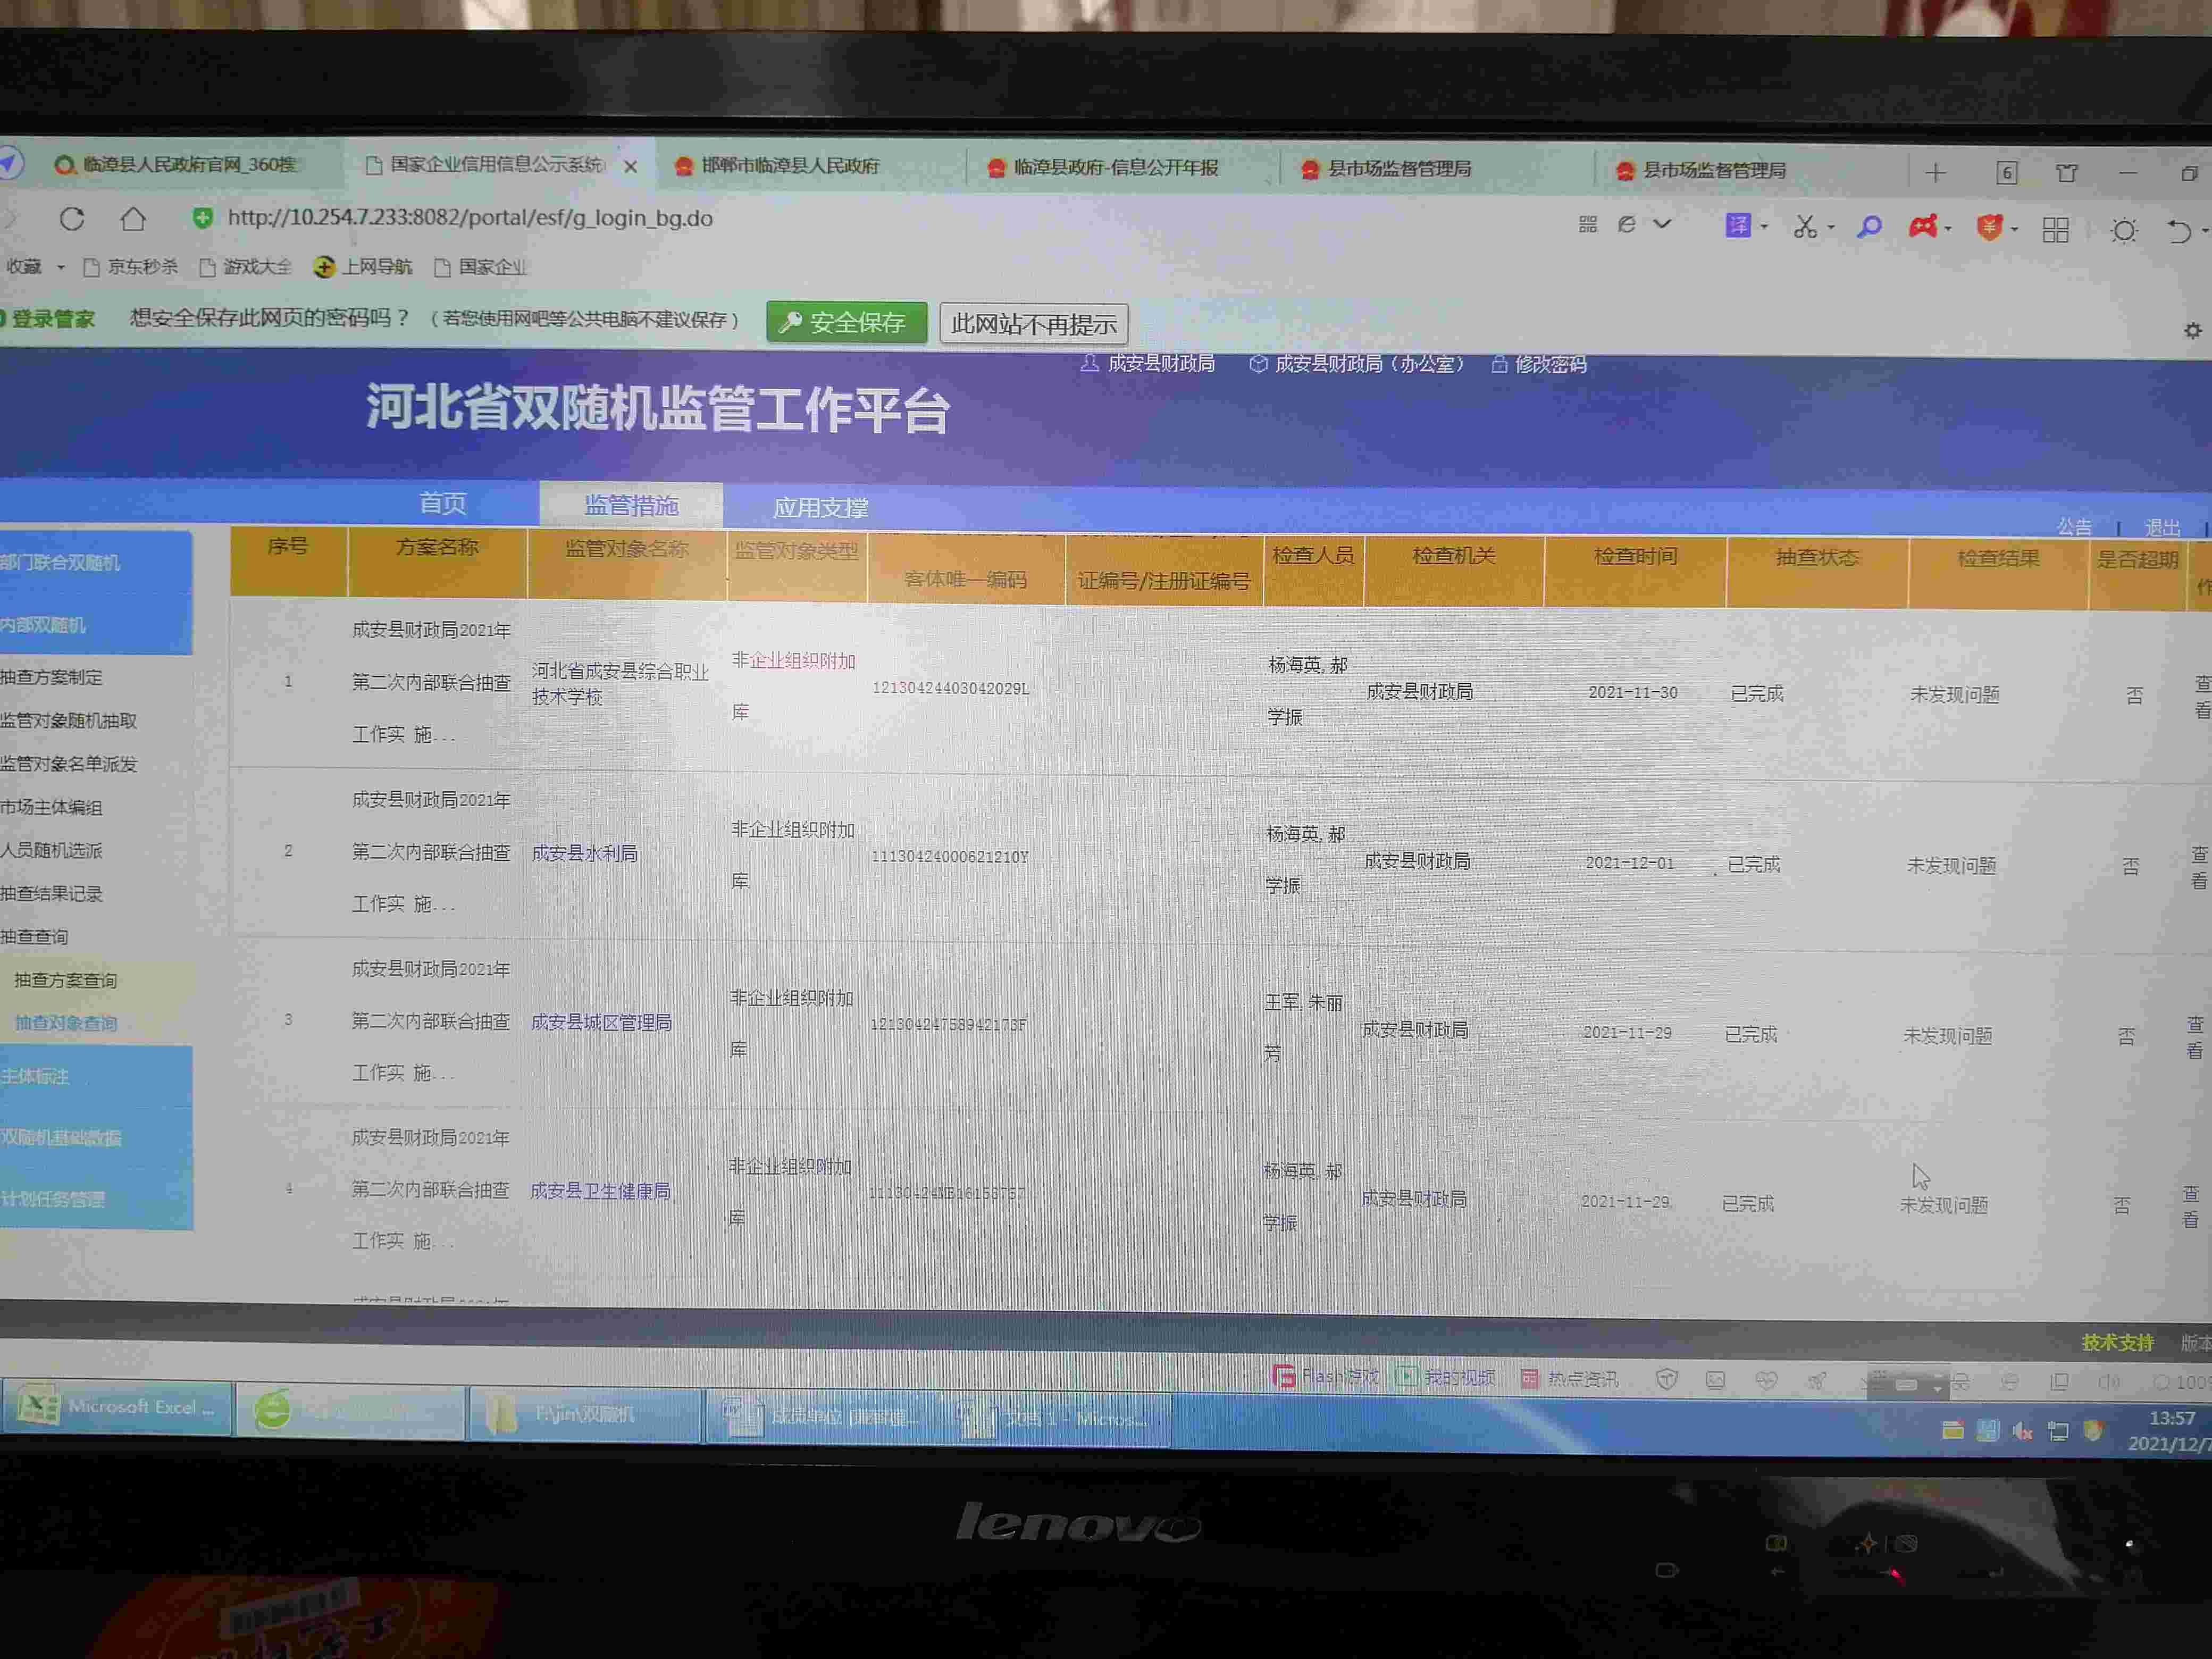Click the volume icon in system tray

click(x=2022, y=1431)
